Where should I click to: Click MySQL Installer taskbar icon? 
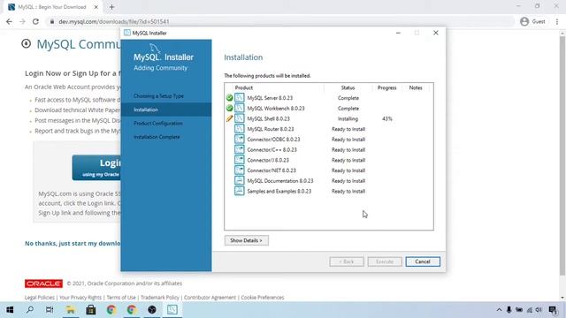pos(172,310)
